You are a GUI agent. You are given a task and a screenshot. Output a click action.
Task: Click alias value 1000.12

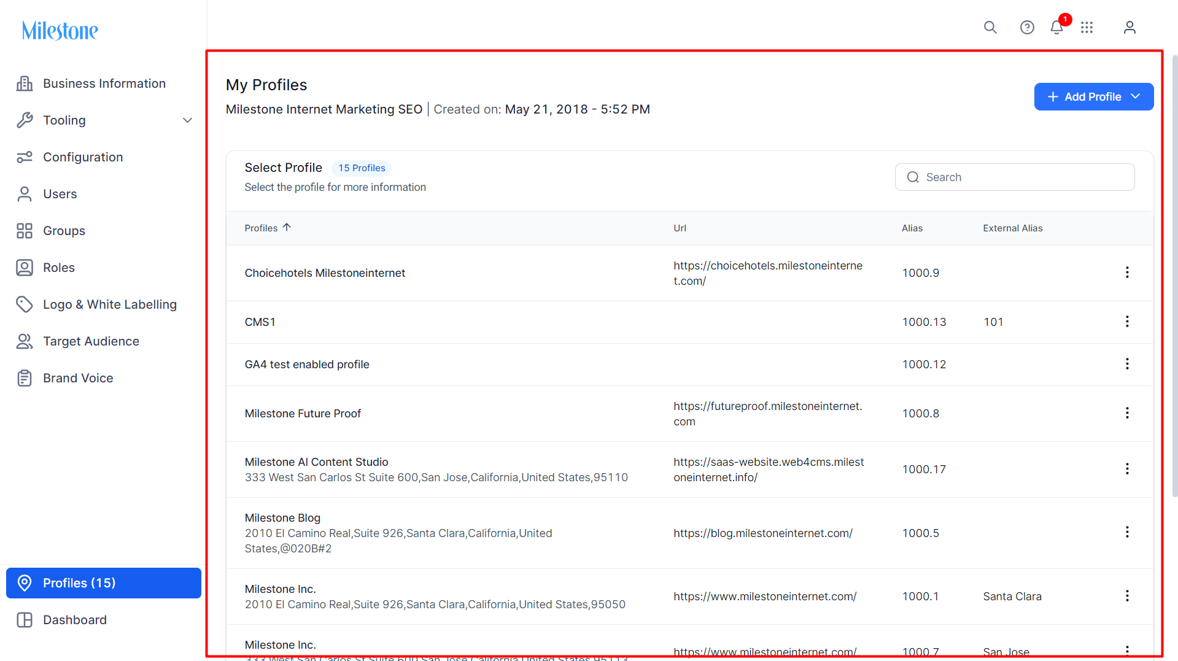[924, 365]
